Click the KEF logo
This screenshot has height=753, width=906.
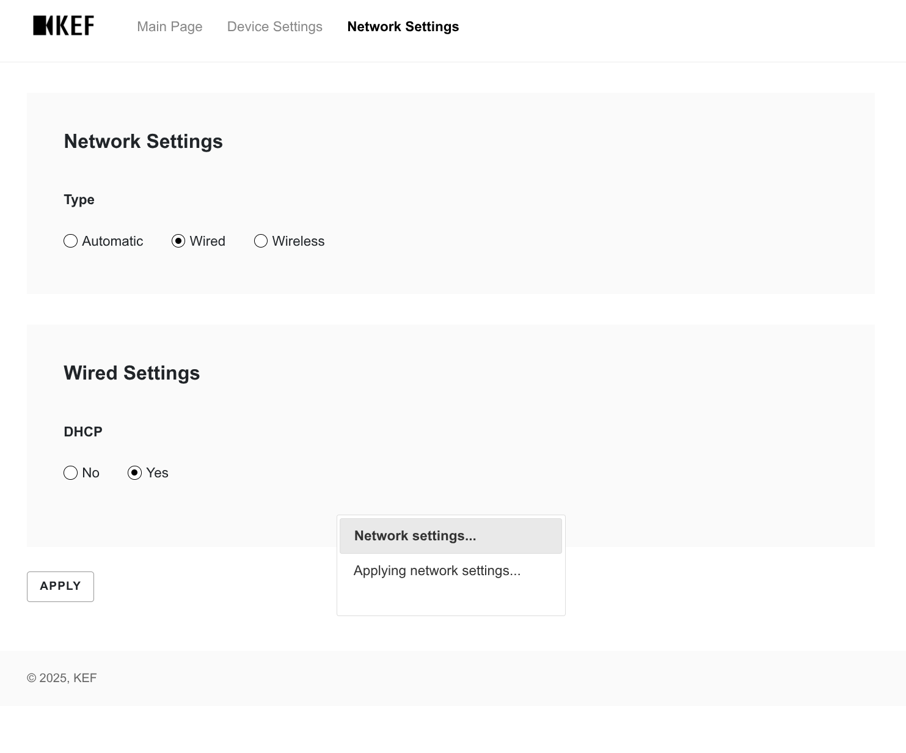tap(64, 26)
